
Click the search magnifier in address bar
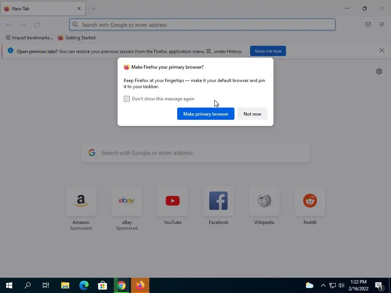coord(75,24)
